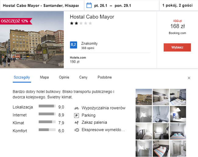Image resolution: width=198 pixels, height=157 pixels.
Task: Click the no-smoking icon
Action: [76, 123]
